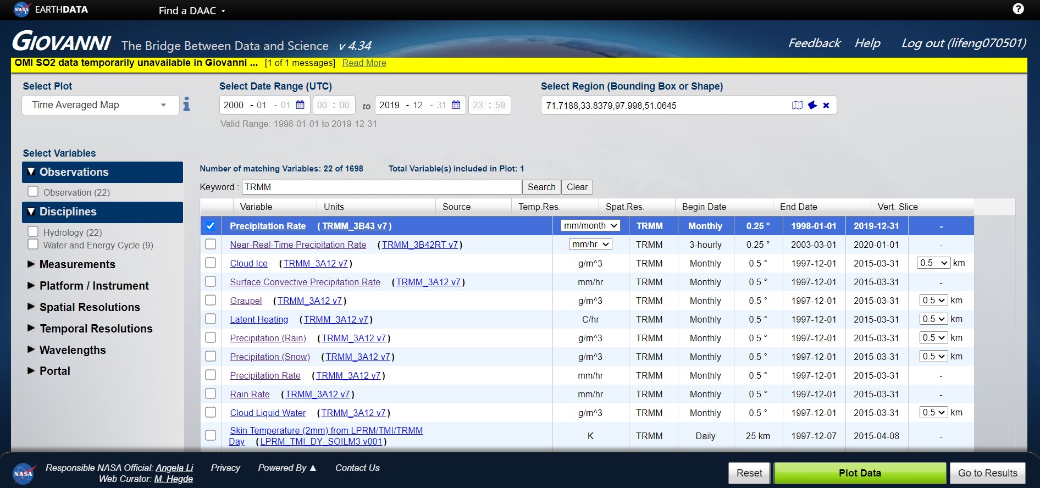
Task: Click the plot info icon beside Time Averaged Map
Action: (x=186, y=104)
